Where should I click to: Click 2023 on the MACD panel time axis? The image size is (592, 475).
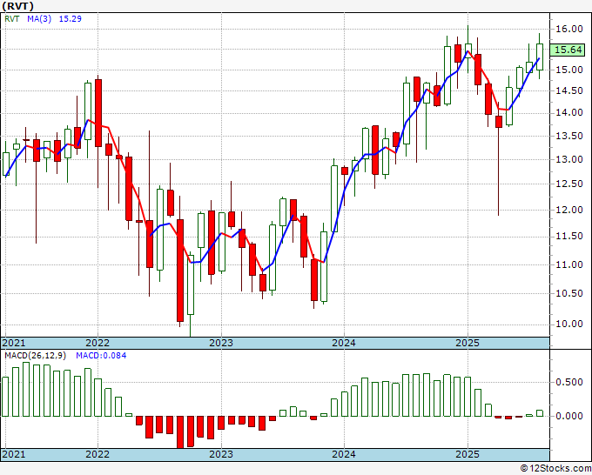(x=221, y=454)
